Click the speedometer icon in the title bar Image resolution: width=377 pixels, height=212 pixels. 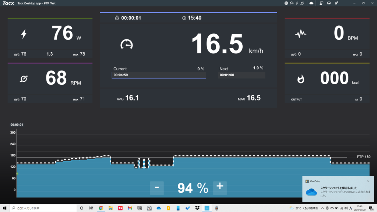pos(292,3)
